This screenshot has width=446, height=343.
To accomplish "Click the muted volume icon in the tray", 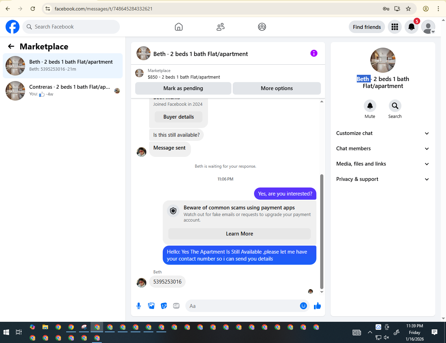I will (x=386, y=337).
